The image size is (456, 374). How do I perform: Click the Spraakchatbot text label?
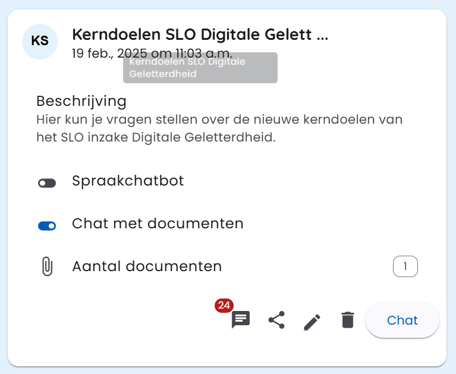128,181
